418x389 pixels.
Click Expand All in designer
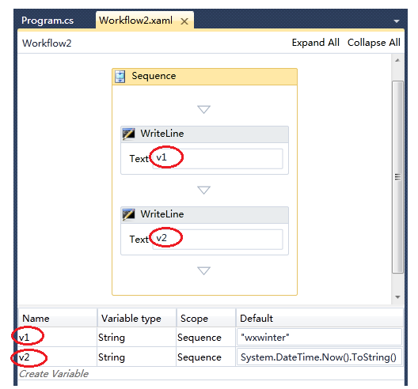point(315,43)
